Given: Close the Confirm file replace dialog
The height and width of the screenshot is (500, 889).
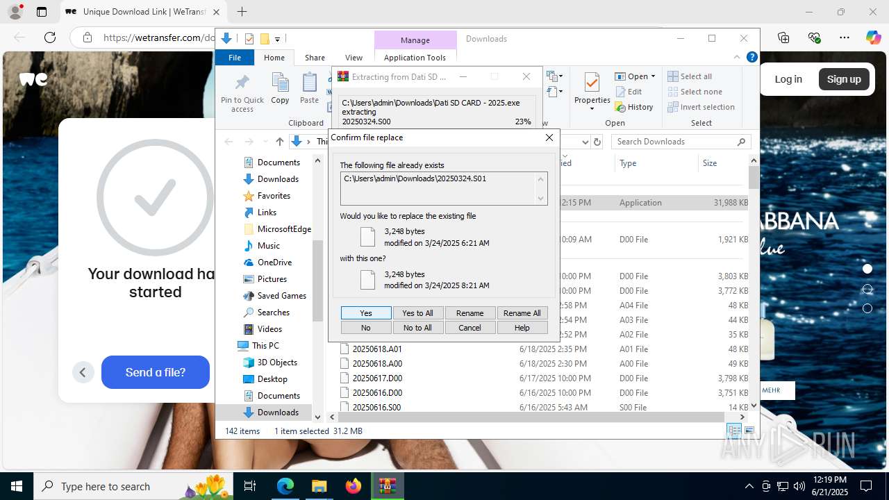Looking at the screenshot, I should click(x=549, y=137).
